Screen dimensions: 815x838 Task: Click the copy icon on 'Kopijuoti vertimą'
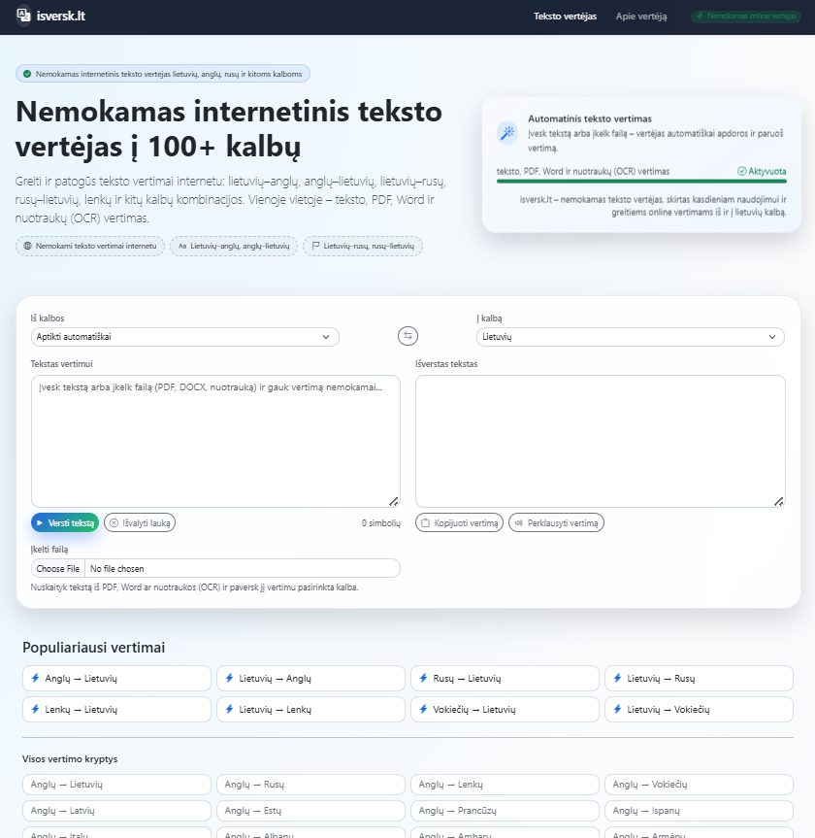coord(425,521)
